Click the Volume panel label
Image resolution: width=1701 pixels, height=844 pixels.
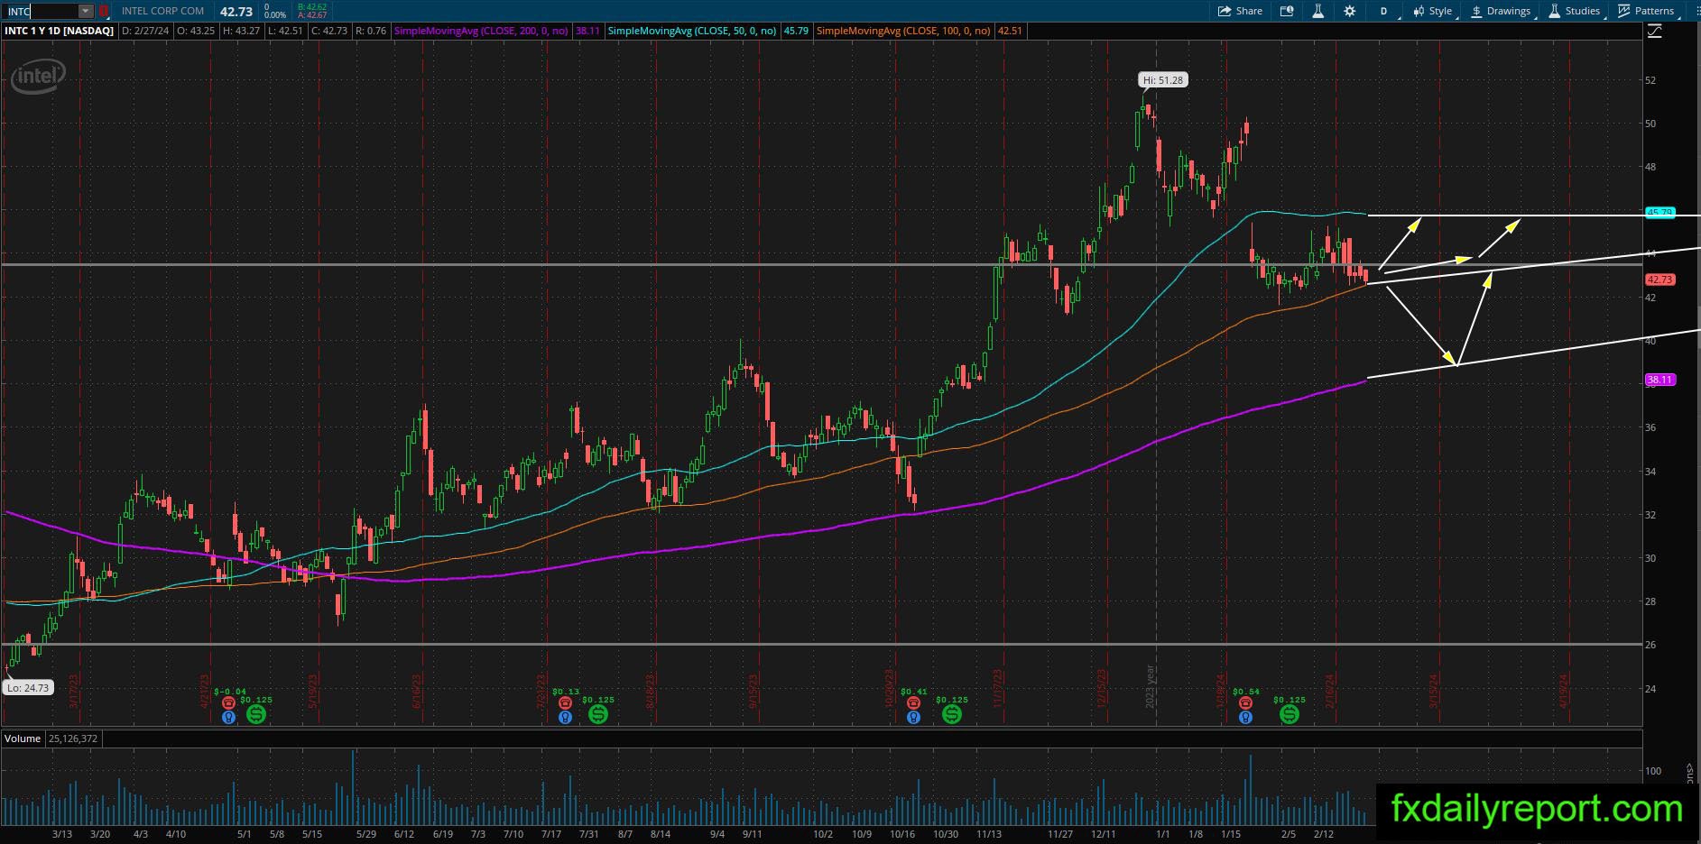point(23,738)
